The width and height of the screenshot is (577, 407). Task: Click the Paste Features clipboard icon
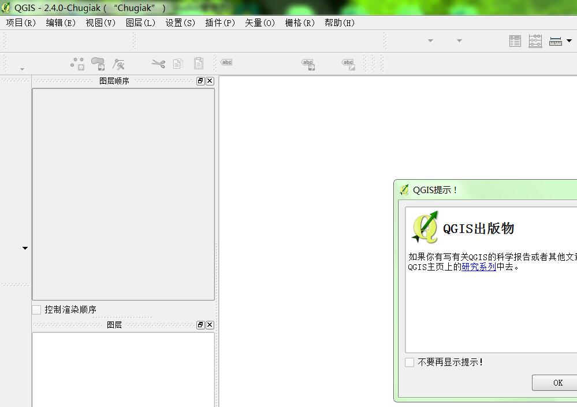tap(199, 64)
